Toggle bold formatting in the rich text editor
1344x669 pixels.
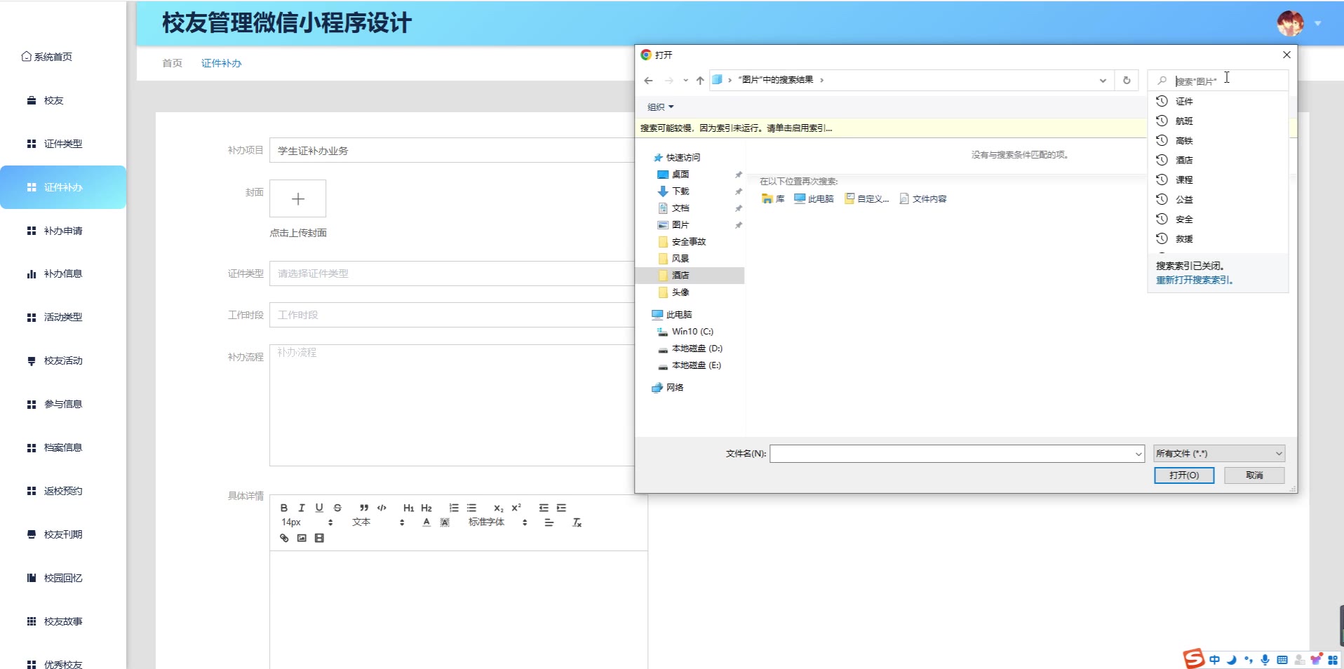(284, 508)
